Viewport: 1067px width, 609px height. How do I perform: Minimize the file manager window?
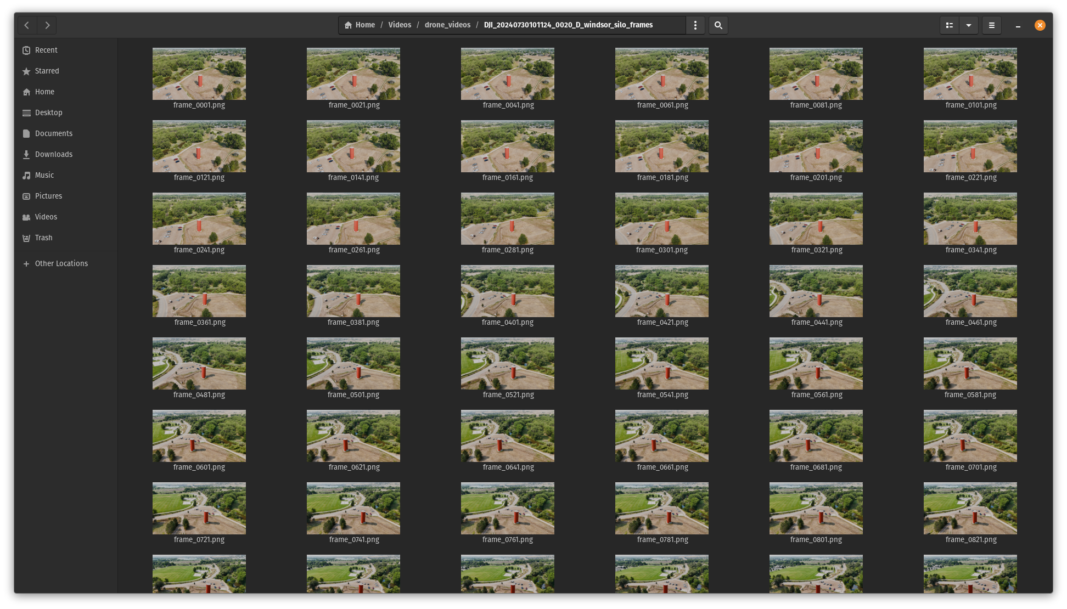[1018, 25]
